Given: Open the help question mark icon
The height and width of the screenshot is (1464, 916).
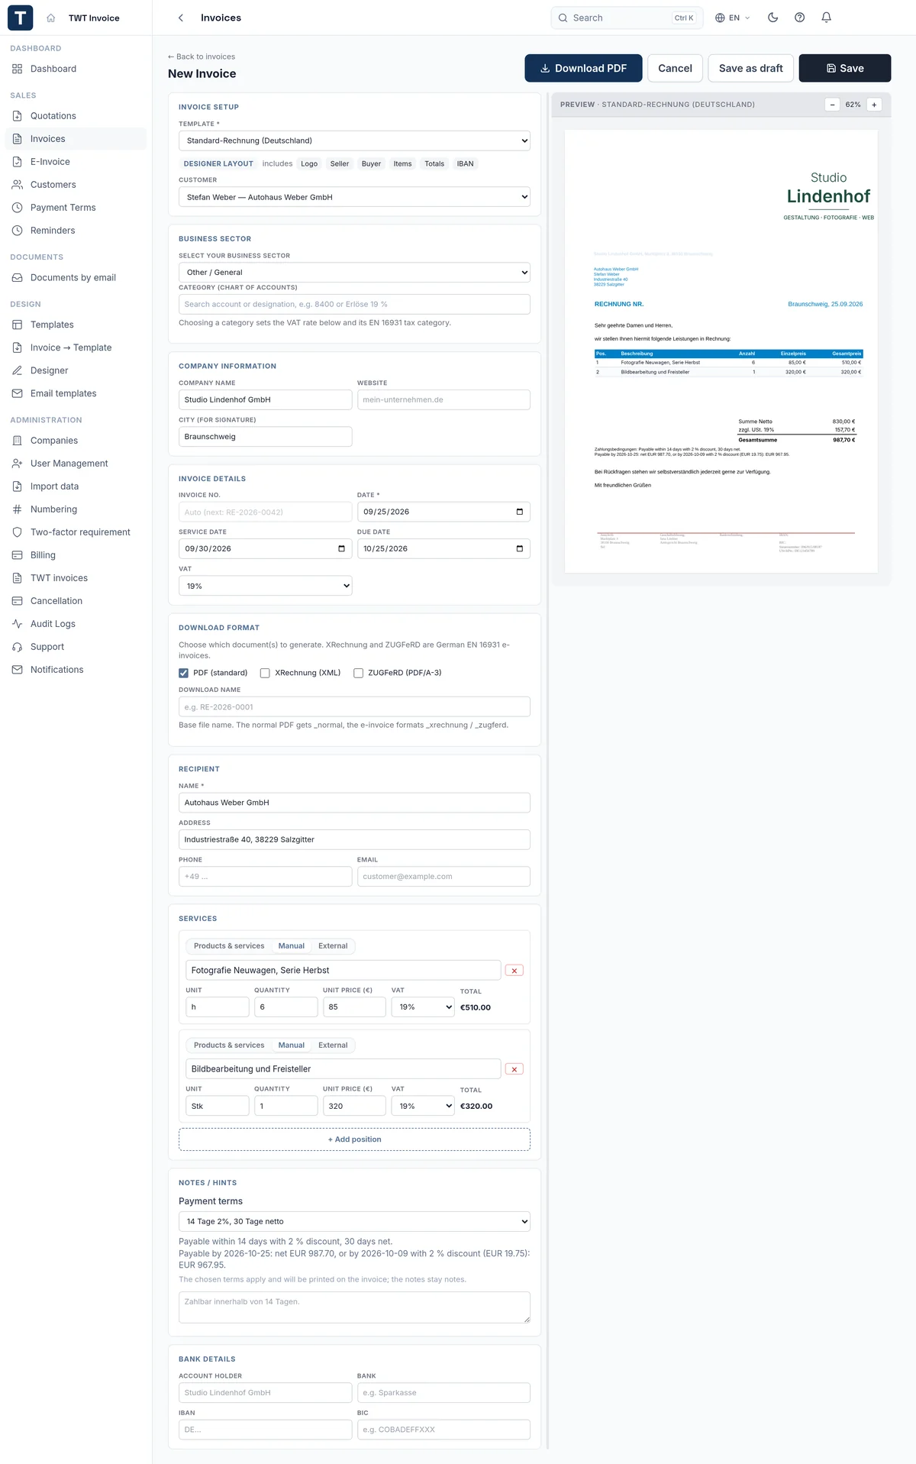Looking at the screenshot, I should 799,18.
